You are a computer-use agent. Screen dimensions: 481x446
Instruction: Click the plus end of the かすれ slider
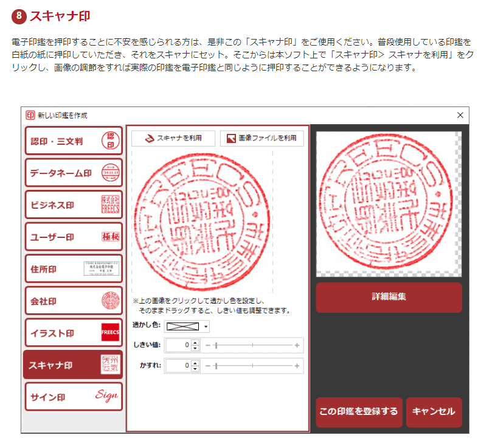click(x=297, y=366)
